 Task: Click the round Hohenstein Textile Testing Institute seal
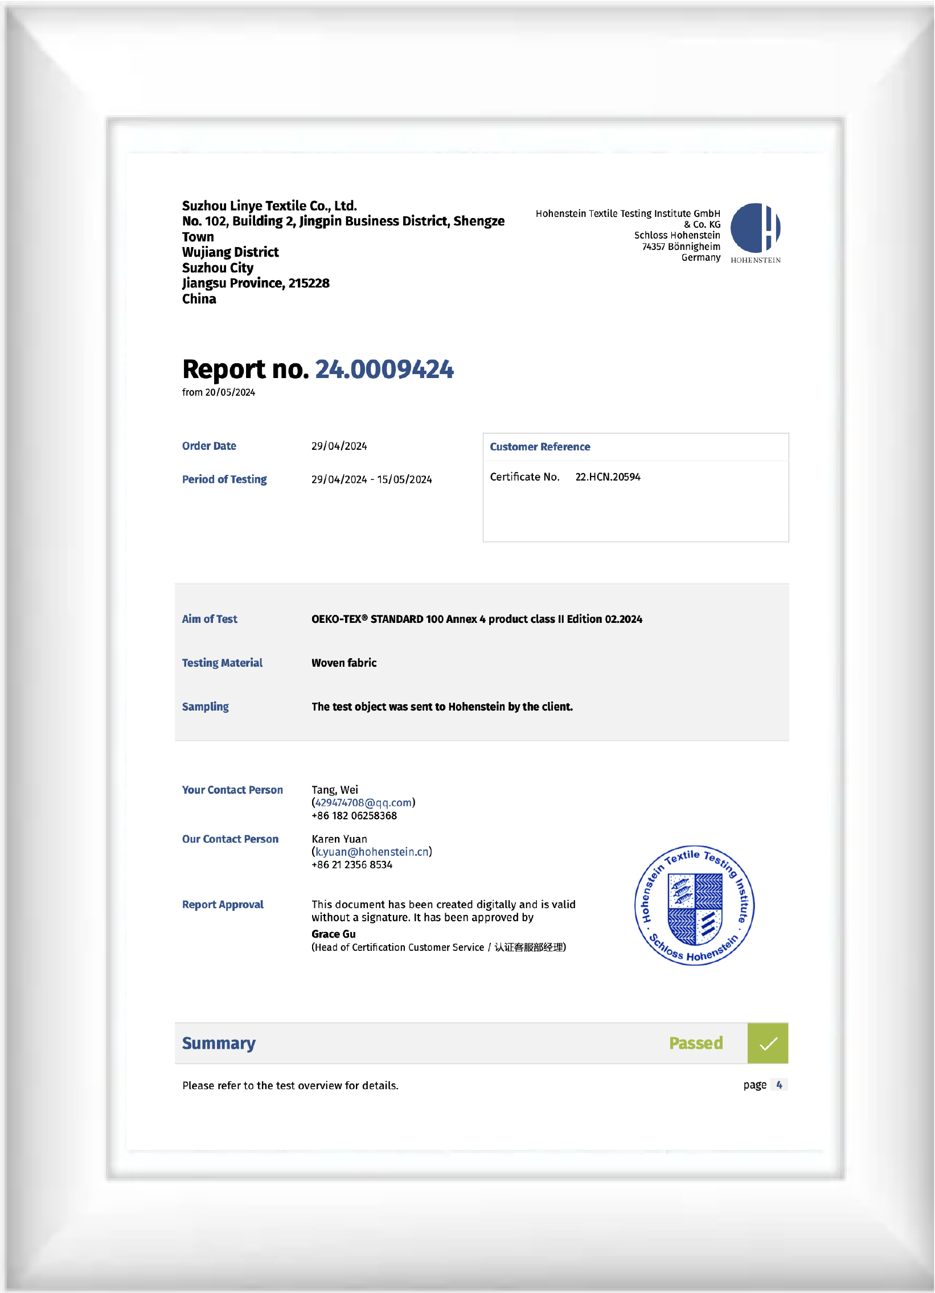694,905
